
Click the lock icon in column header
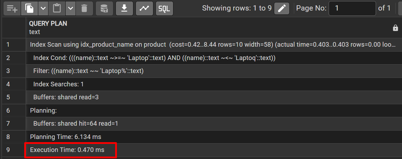click(x=395, y=28)
